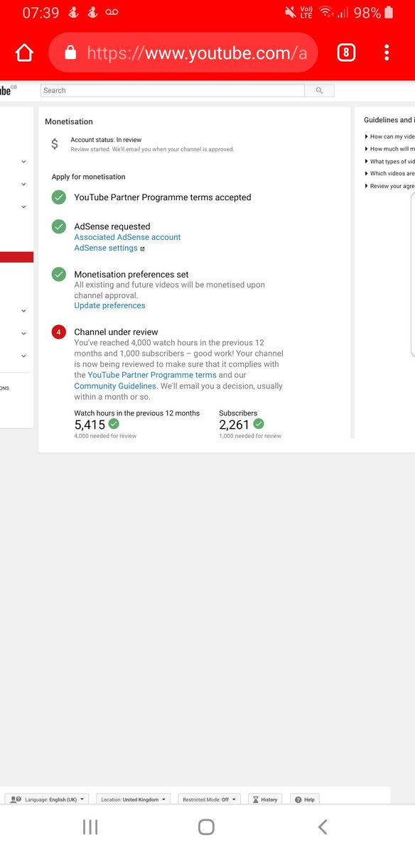Tap the browser home icon
415x852 pixels.
click(24, 53)
